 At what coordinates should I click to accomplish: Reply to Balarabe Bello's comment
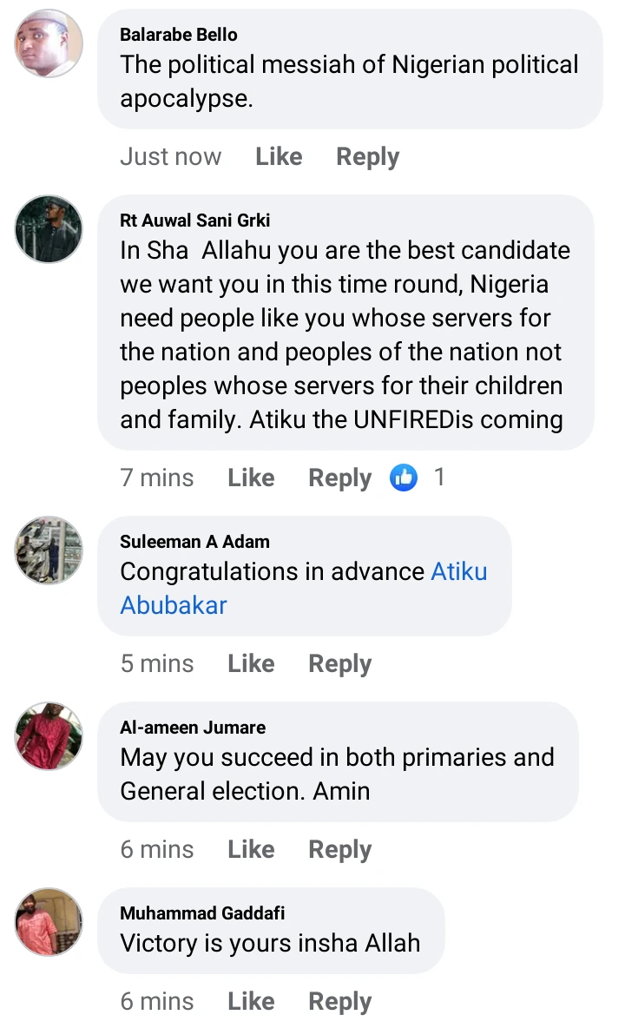click(x=367, y=156)
